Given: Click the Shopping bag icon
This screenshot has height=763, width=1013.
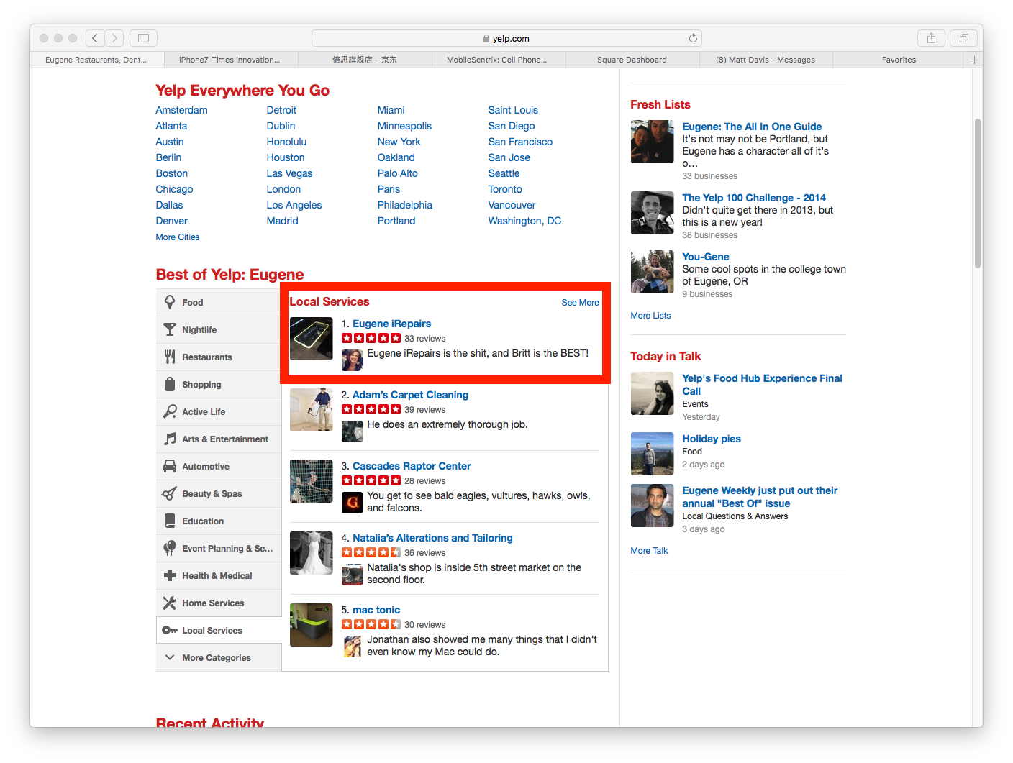Looking at the screenshot, I should (x=170, y=384).
